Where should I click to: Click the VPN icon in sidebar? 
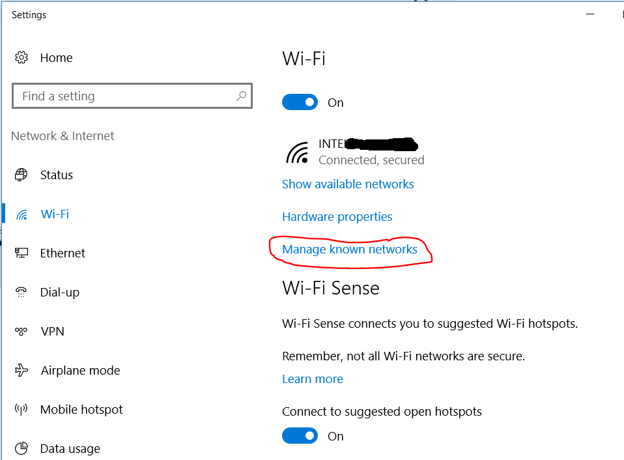21,331
